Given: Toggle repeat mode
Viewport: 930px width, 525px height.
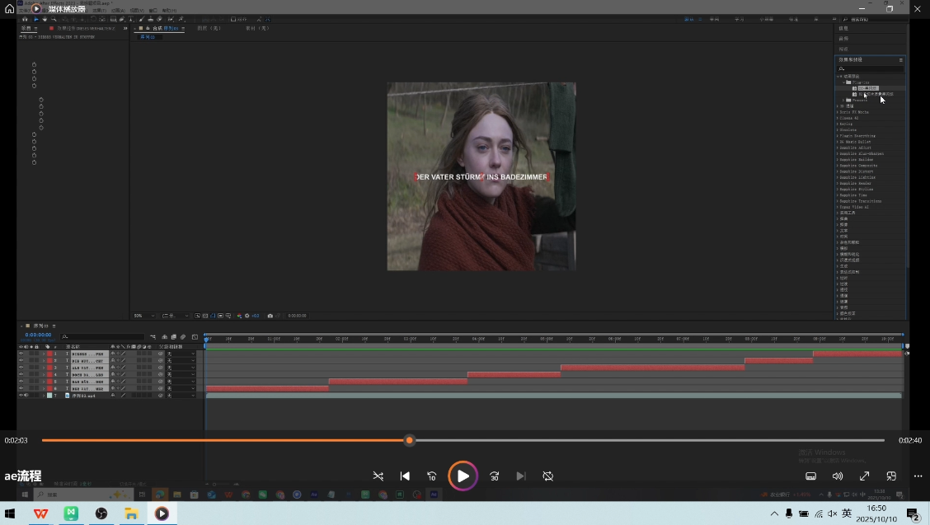Looking at the screenshot, I should pyautogui.click(x=547, y=476).
